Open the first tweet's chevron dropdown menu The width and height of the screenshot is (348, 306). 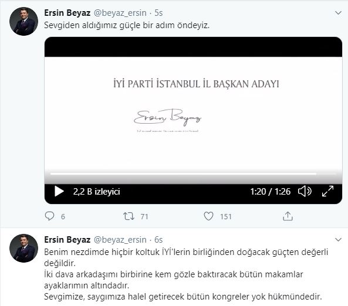click(338, 13)
